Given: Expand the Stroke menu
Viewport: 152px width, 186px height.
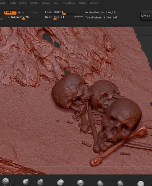Looking at the screenshot, I should click(x=34, y=3).
